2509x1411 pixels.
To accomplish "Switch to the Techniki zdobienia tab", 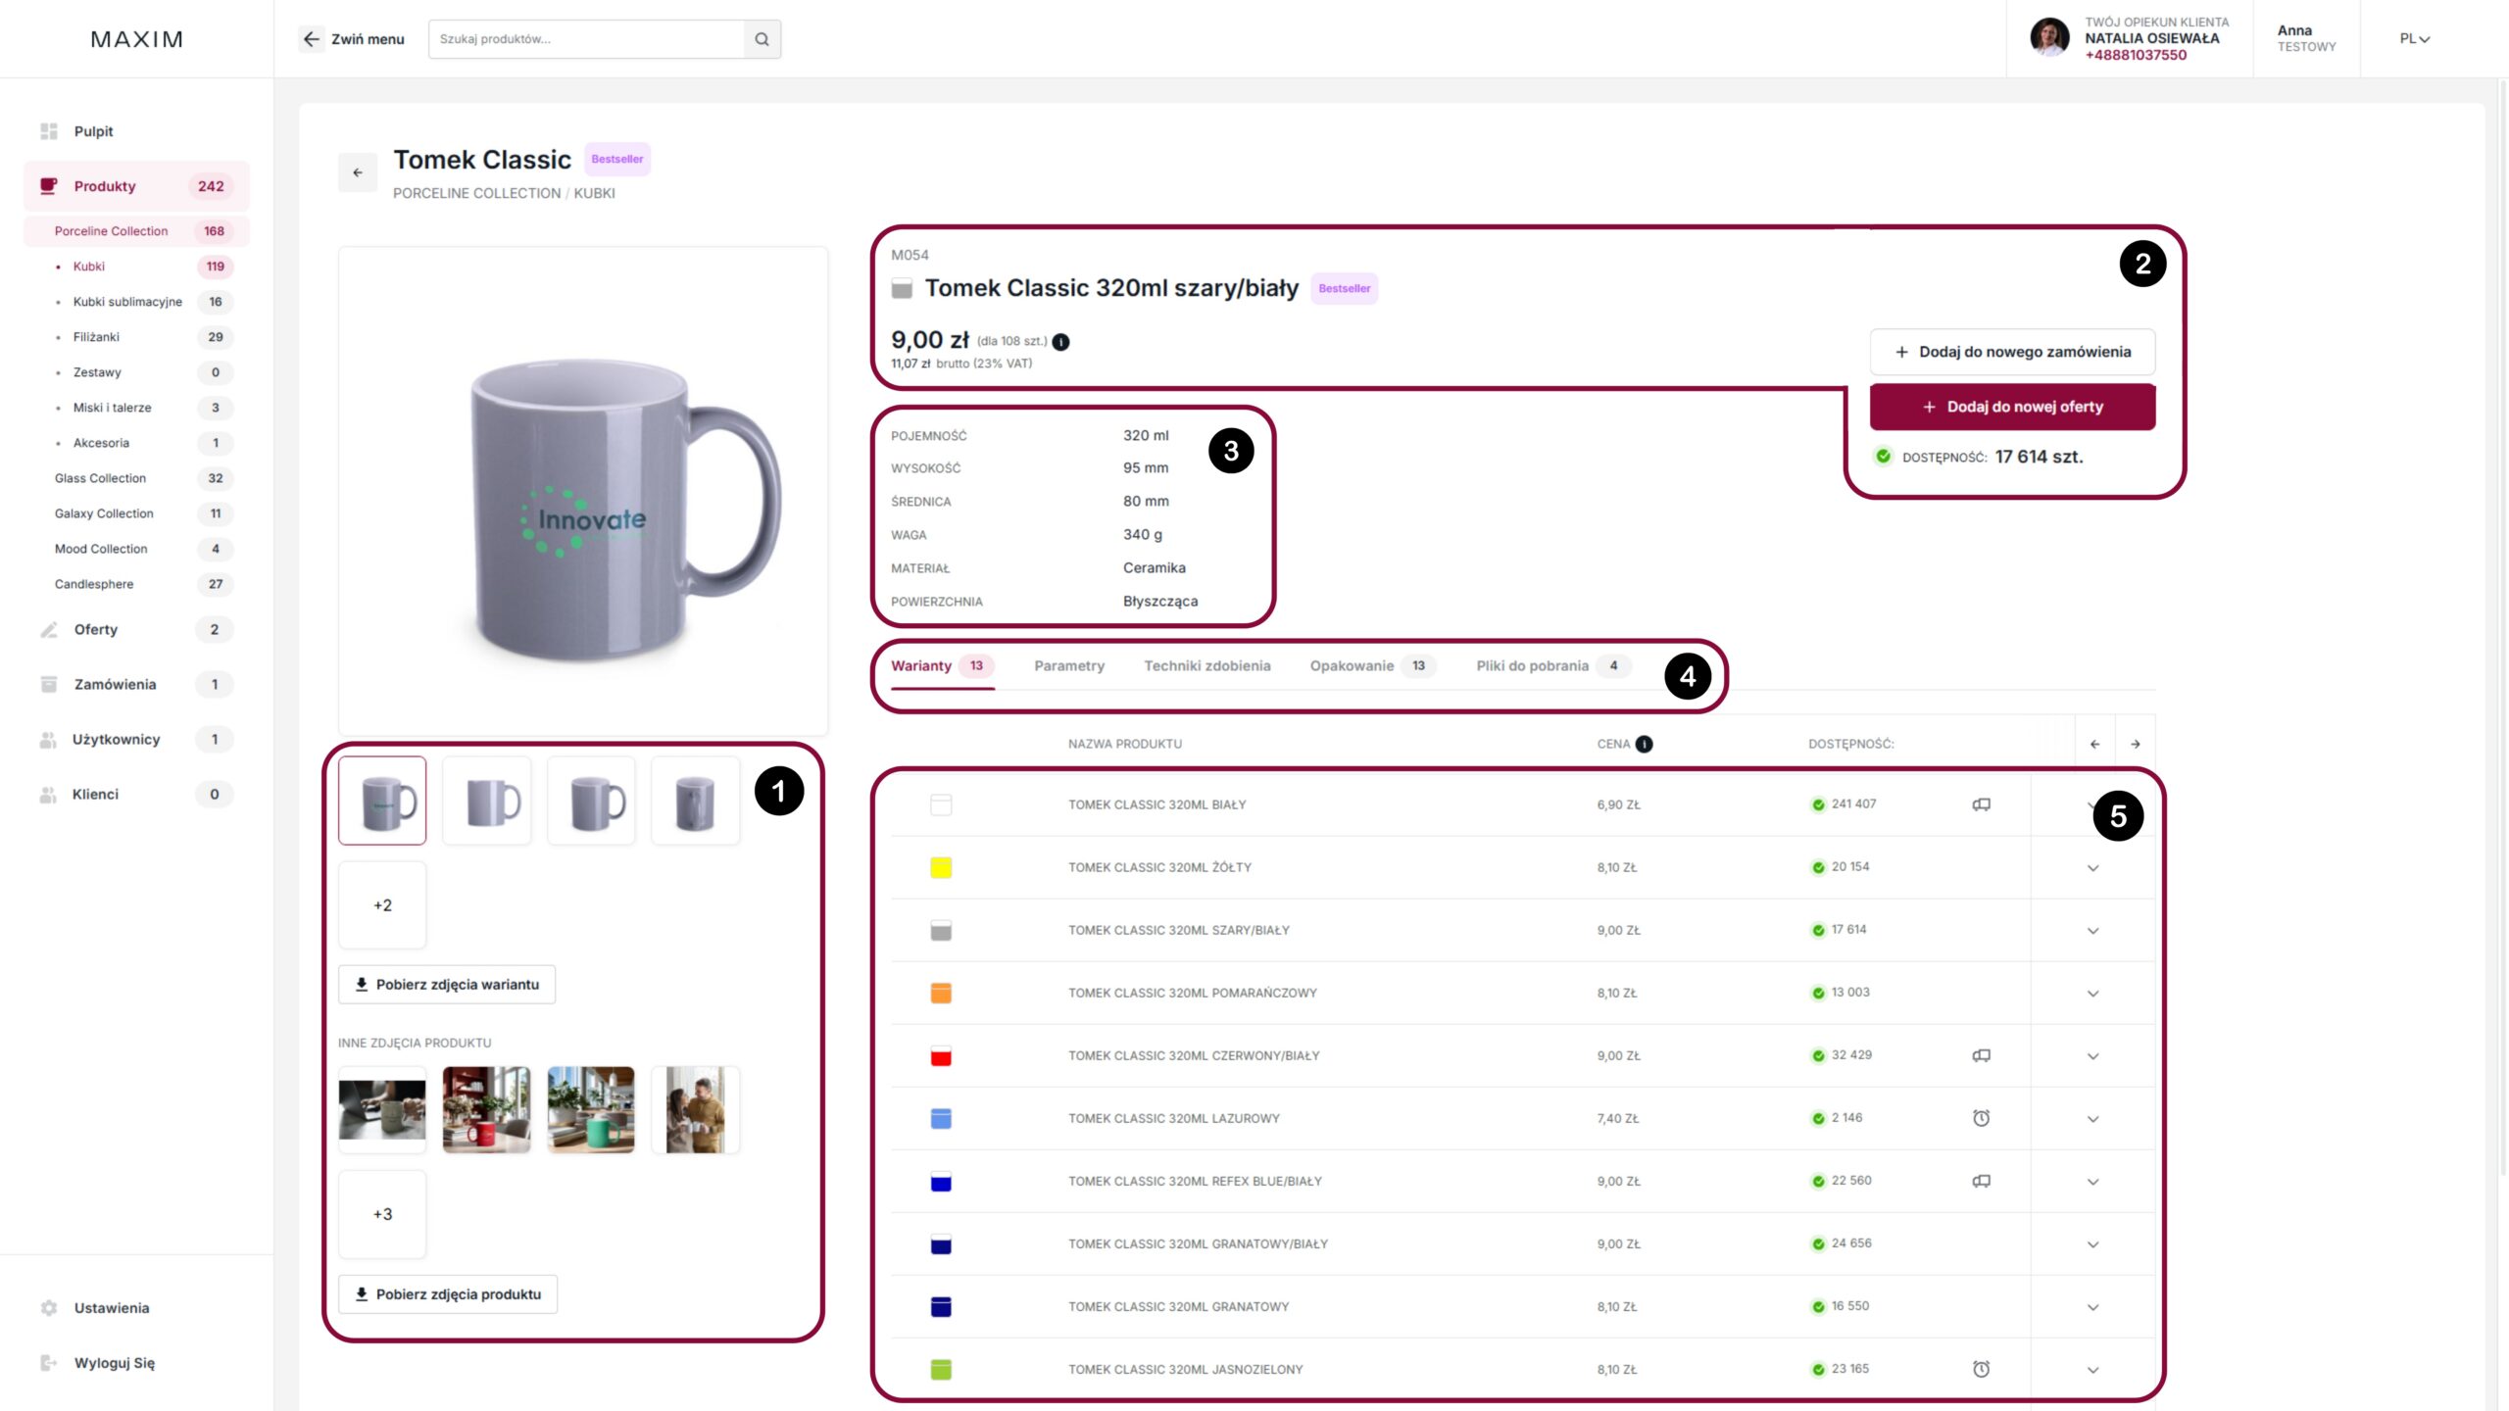I will [1206, 665].
